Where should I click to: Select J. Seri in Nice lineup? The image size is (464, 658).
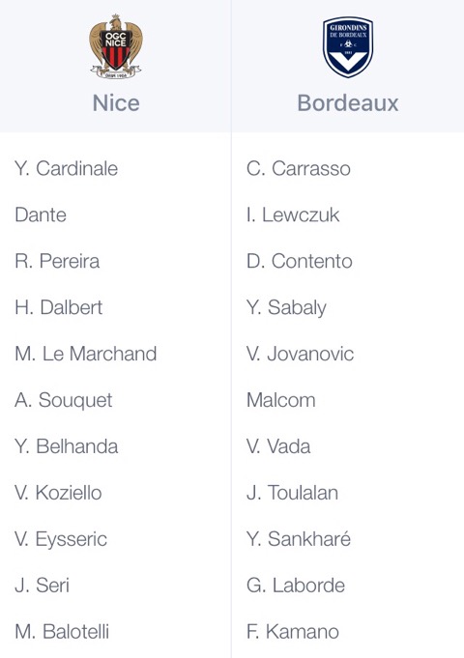42,586
